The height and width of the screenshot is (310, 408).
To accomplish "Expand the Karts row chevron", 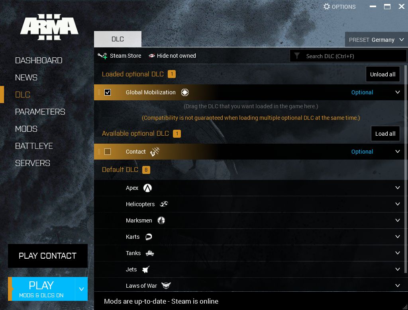I will 398,236.
